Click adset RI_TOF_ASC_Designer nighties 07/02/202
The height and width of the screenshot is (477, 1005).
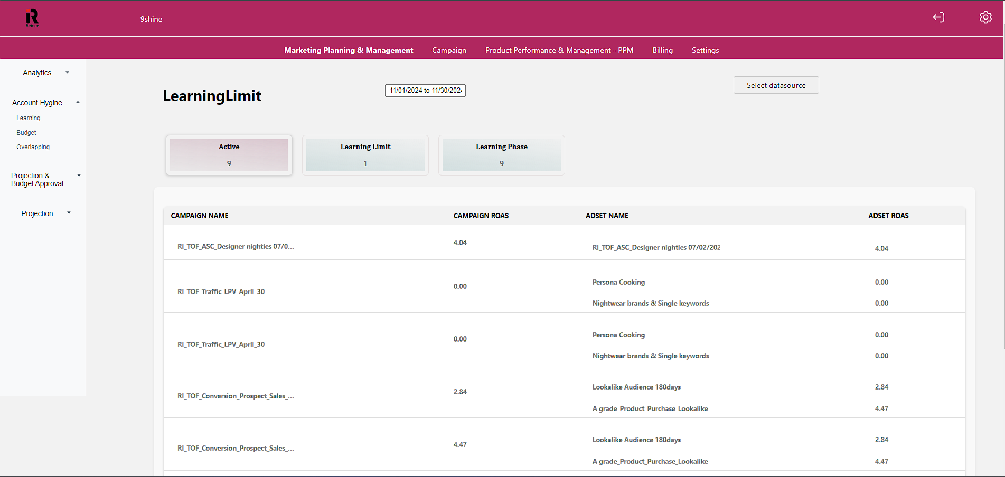pyautogui.click(x=656, y=247)
